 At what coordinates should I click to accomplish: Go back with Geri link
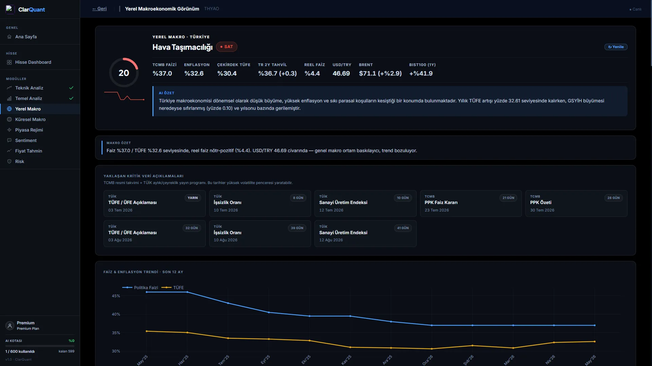99,9
